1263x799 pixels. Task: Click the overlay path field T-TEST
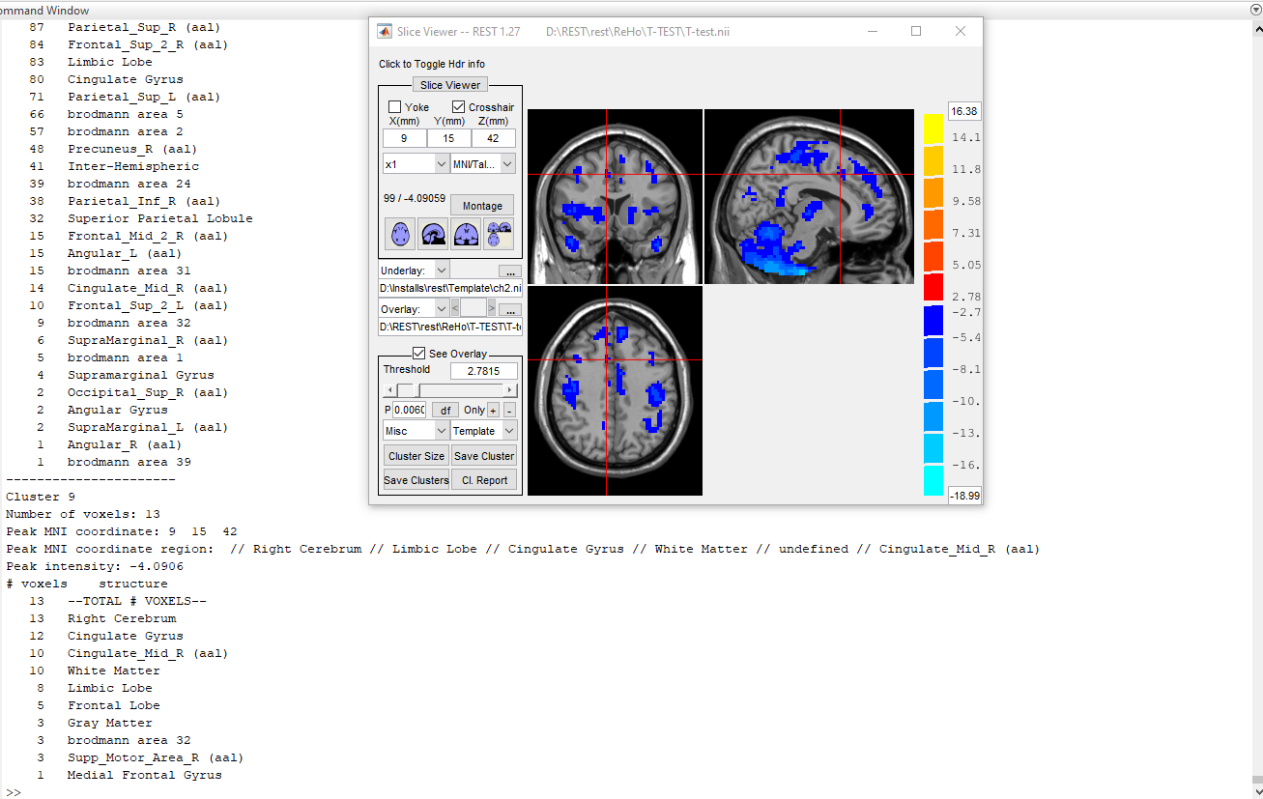pyautogui.click(x=450, y=327)
